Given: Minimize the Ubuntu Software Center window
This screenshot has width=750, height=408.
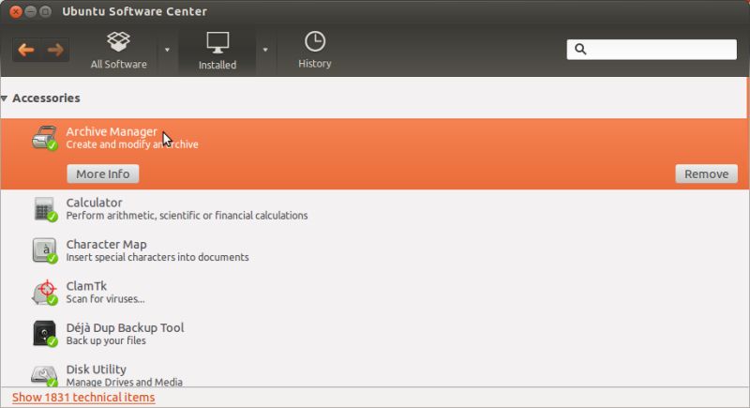Looking at the screenshot, I should (x=31, y=11).
